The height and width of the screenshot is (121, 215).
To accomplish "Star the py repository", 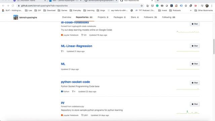I will pyautogui.click(x=195, y=104).
